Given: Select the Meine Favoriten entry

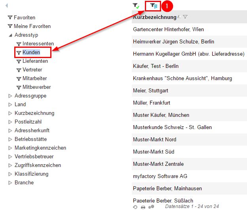Looking at the screenshot, I should pos(32,26).
